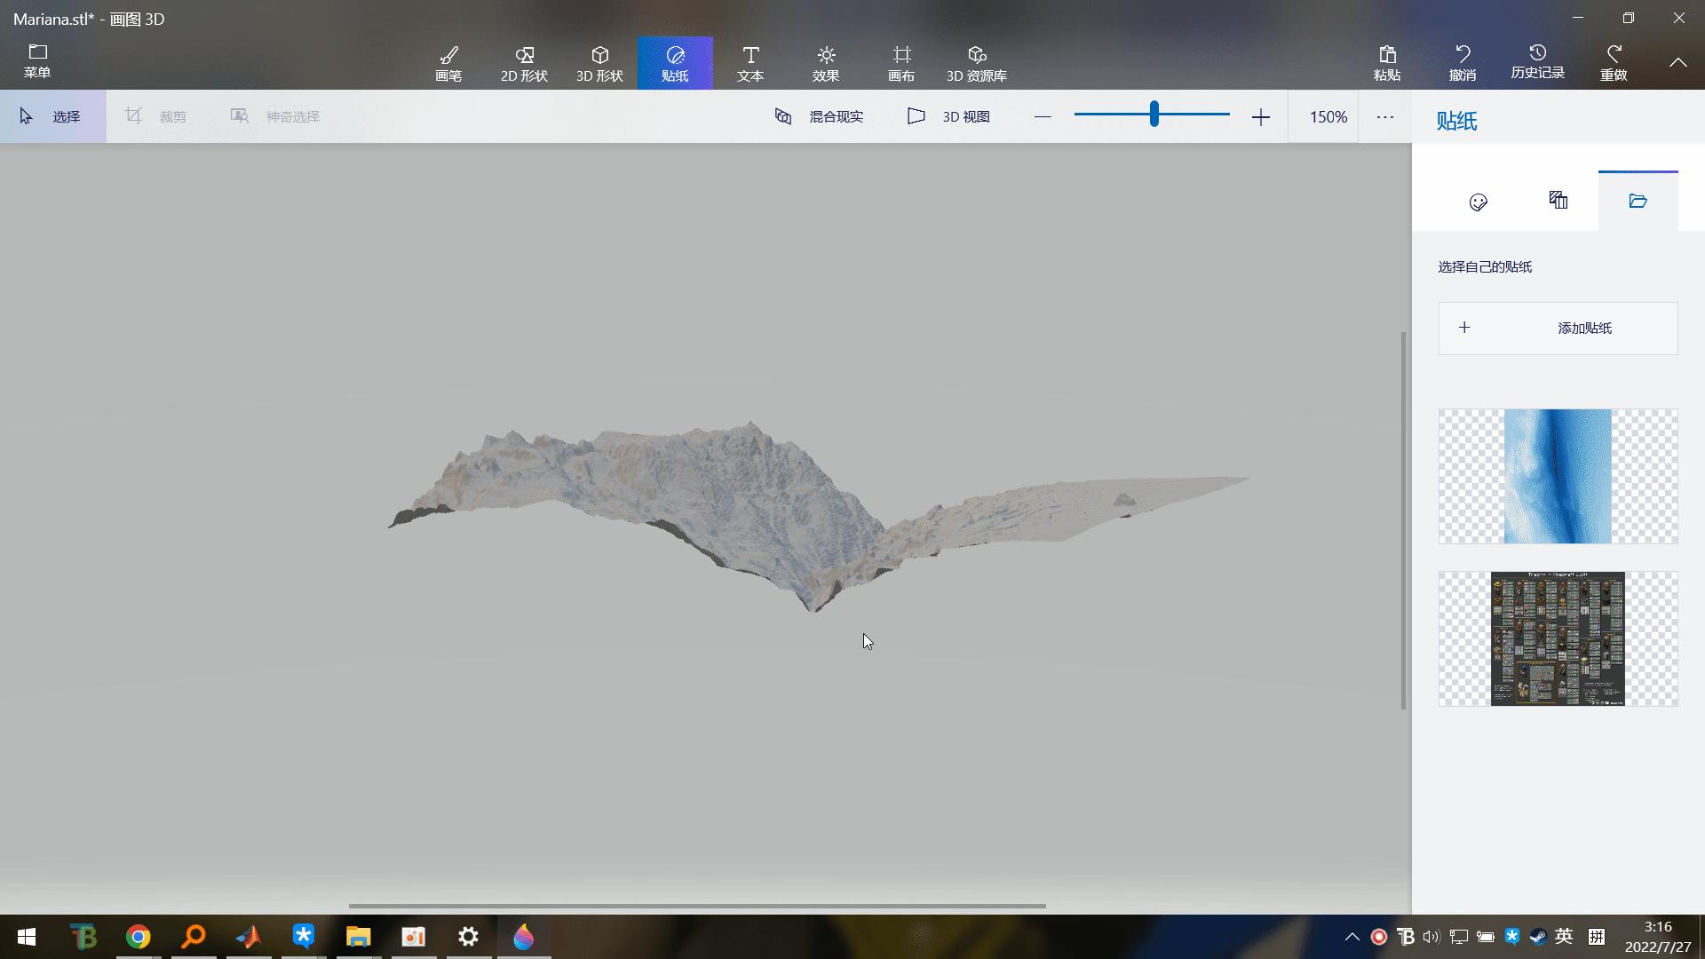The image size is (1705, 959).
Task: Select the Text (文本) tool
Action: coord(750,63)
